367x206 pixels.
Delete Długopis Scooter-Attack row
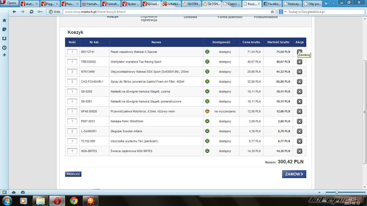click(x=300, y=131)
